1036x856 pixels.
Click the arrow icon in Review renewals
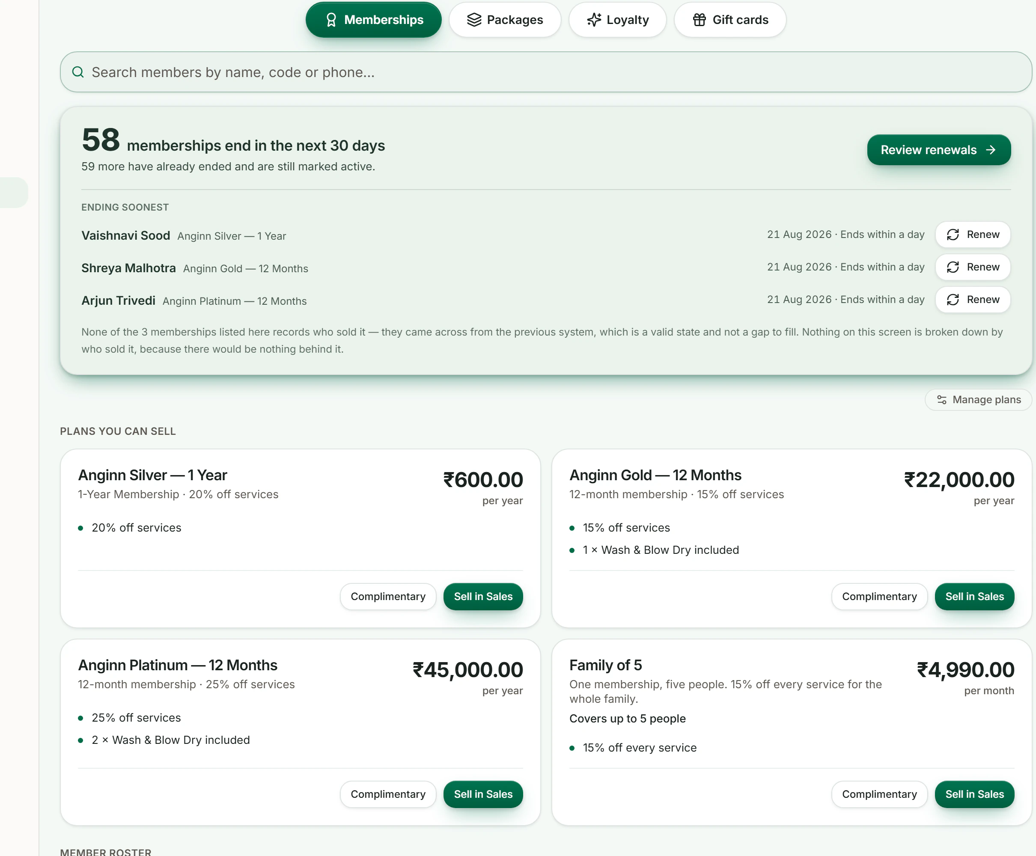coord(991,150)
